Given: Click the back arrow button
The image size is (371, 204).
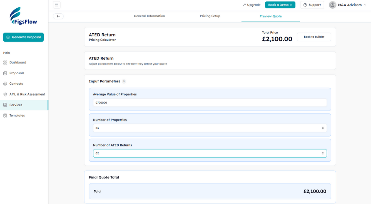Looking at the screenshot, I should click(x=58, y=16).
